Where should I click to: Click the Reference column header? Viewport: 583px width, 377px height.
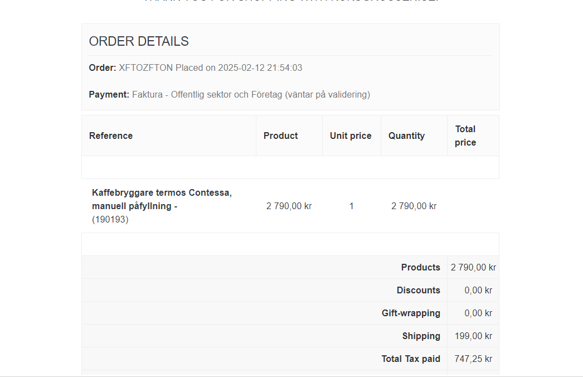111,136
